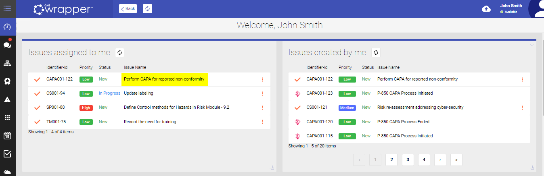The height and width of the screenshot is (176, 544).
Task: Open the calendar icon in sidebar
Action: [x=7, y=136]
